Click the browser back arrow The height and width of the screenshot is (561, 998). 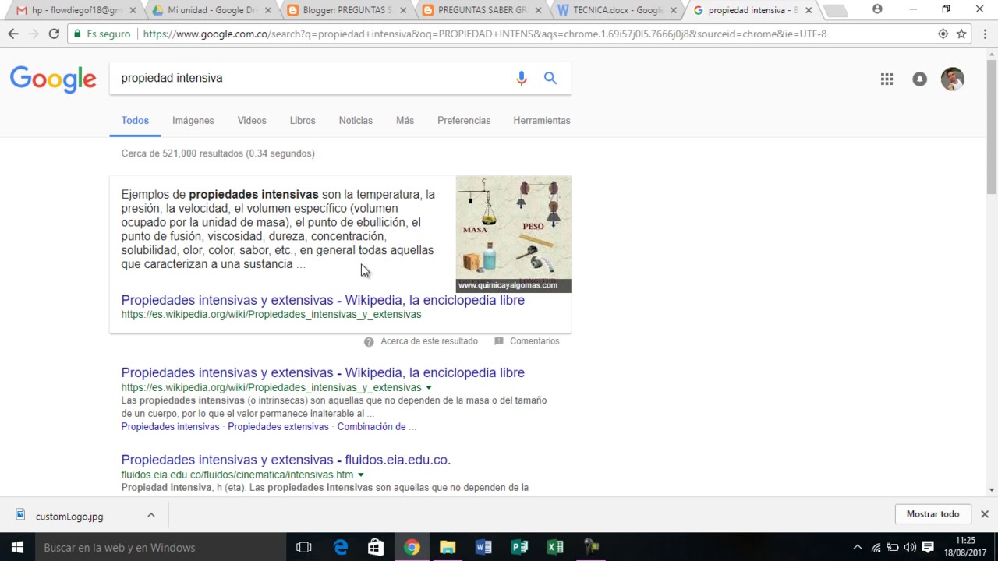point(12,34)
